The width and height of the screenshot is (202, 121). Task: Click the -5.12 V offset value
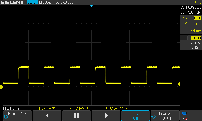point(196,47)
